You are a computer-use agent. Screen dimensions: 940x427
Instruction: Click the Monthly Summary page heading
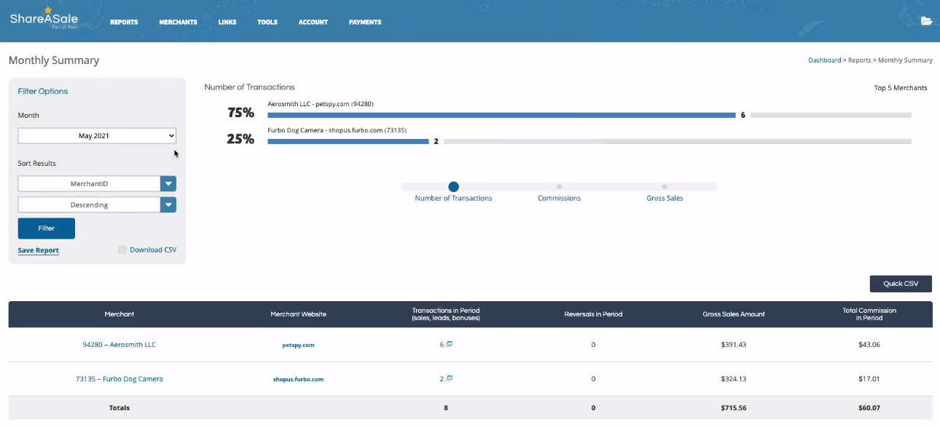[54, 60]
